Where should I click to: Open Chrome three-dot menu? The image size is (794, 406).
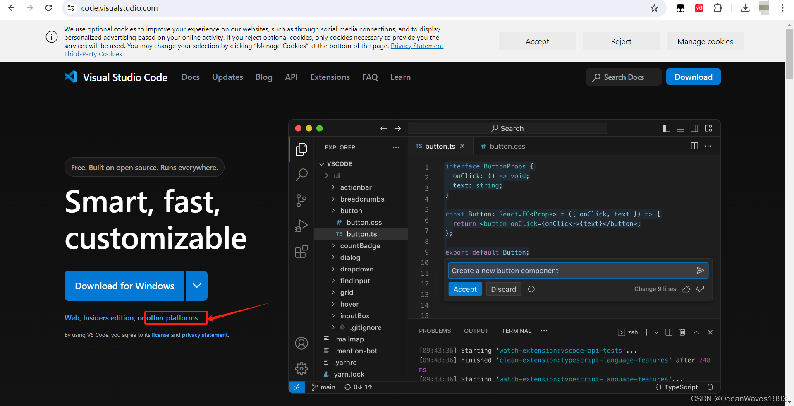(x=782, y=8)
